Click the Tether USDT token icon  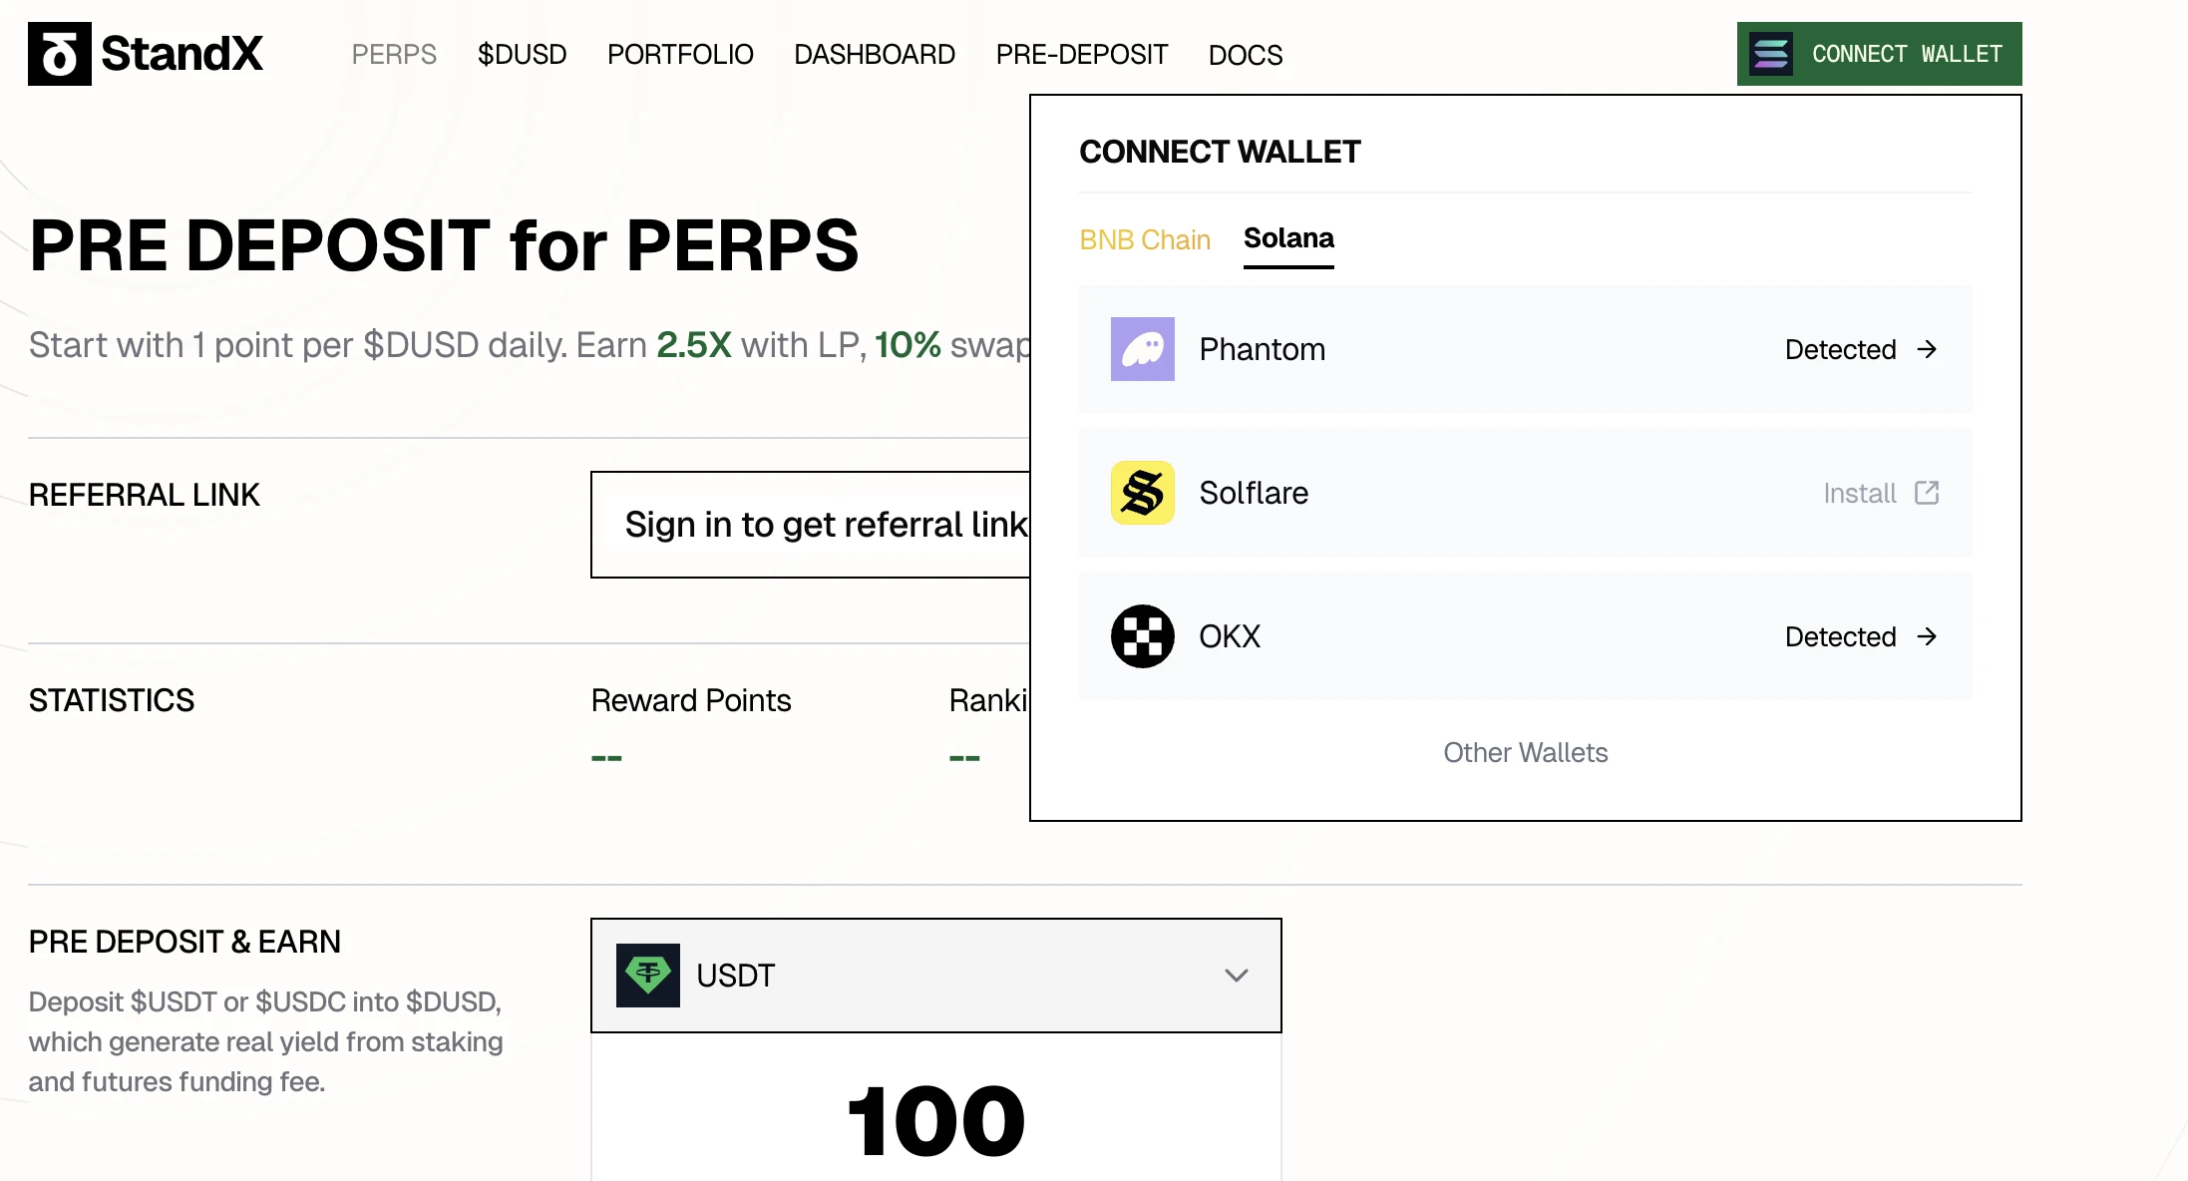click(x=648, y=975)
